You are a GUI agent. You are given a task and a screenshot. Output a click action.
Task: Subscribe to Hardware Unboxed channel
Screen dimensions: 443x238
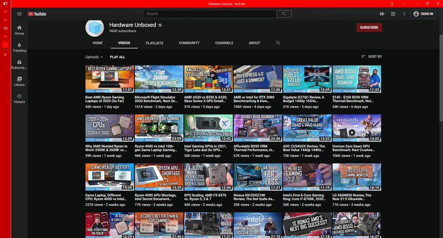pos(369,27)
